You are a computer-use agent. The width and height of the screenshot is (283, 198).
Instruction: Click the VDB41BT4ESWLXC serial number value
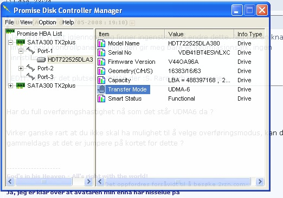[x=204, y=52]
